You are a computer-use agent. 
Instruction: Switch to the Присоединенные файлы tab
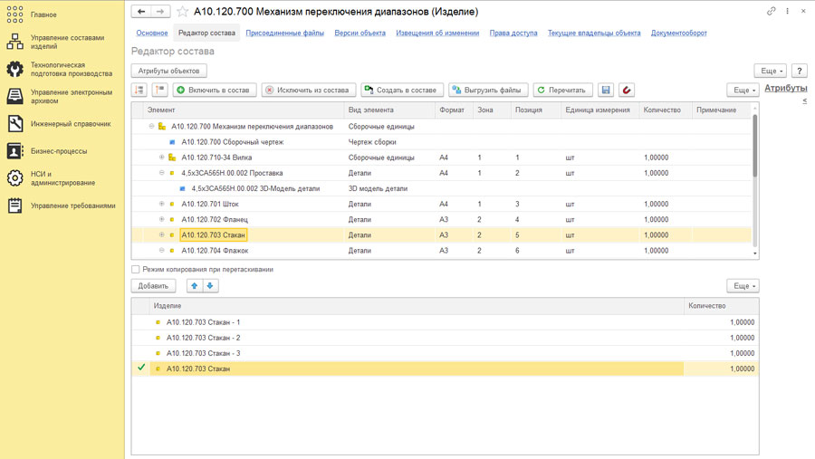coord(284,33)
